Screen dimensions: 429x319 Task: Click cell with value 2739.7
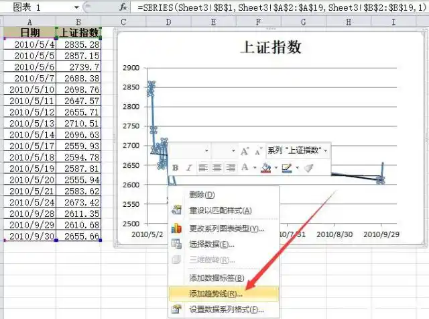point(79,67)
